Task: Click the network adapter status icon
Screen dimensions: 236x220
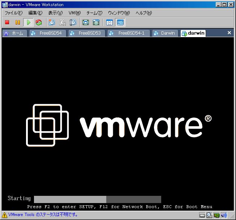Action: pos(216,215)
